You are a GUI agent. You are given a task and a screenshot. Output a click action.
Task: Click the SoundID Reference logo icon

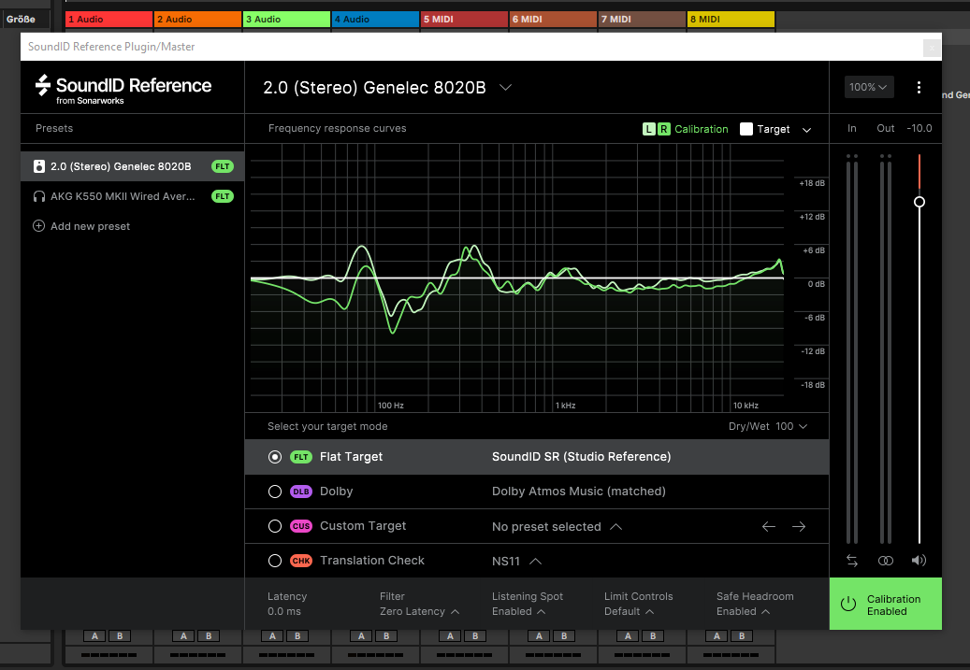pyautogui.click(x=42, y=85)
